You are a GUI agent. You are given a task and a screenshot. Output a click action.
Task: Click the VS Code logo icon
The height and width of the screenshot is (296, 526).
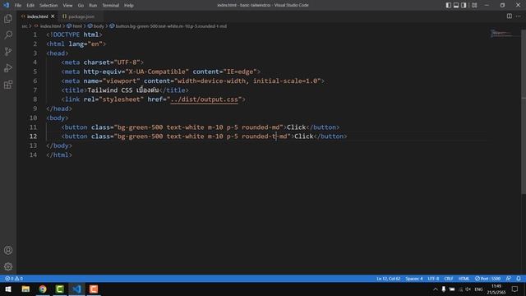[6, 5]
